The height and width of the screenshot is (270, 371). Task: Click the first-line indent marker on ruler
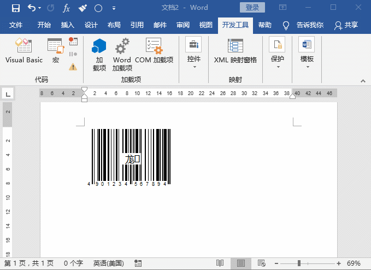click(85, 90)
